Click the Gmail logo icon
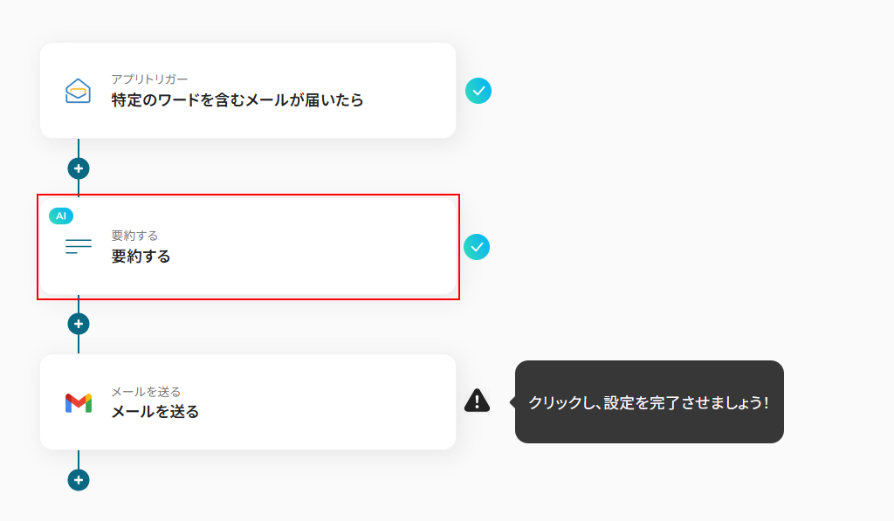Image resolution: width=894 pixels, height=521 pixels. coord(79,402)
